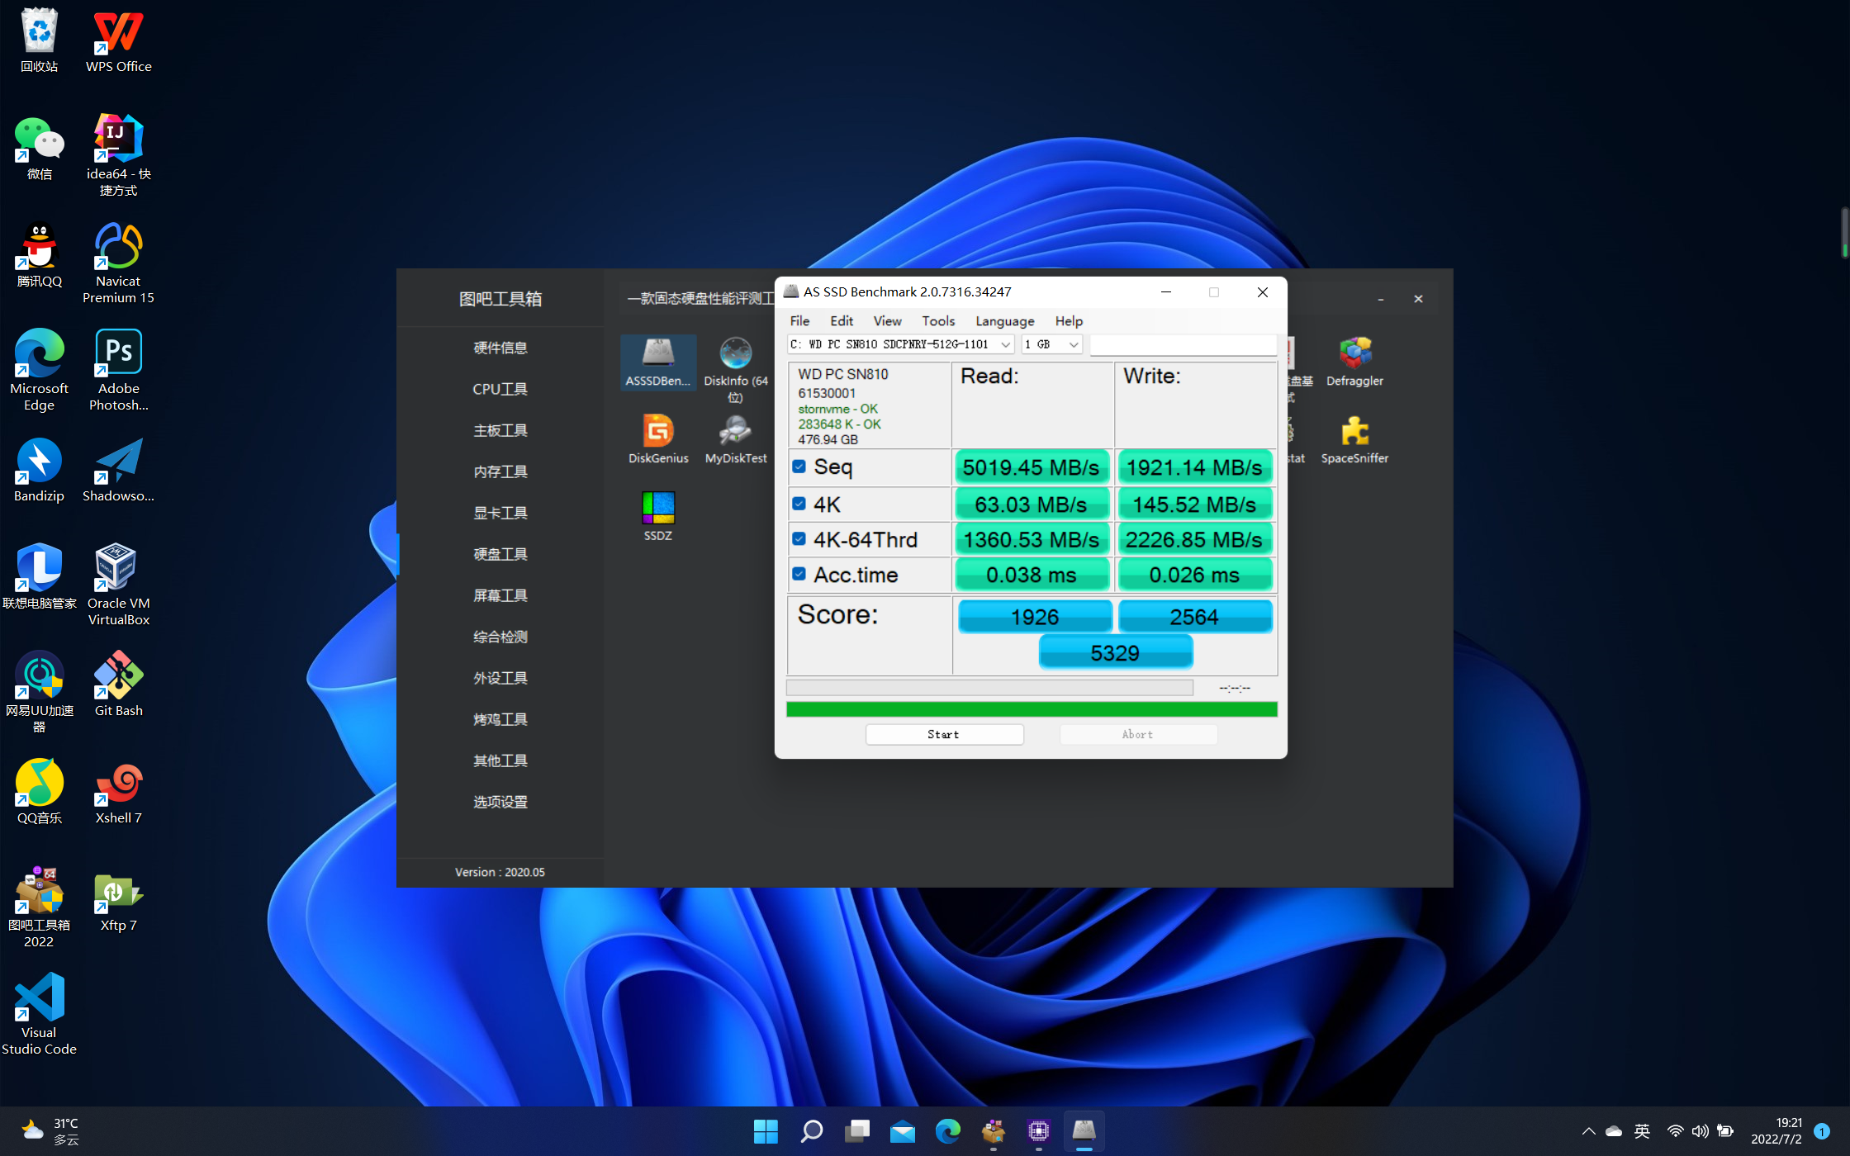
Task: Launch MyDiskTest tool icon
Action: pos(735,439)
